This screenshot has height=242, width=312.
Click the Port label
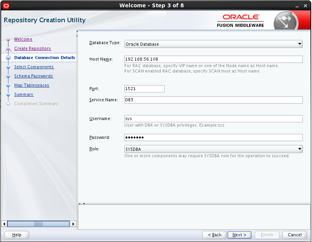pos(94,89)
